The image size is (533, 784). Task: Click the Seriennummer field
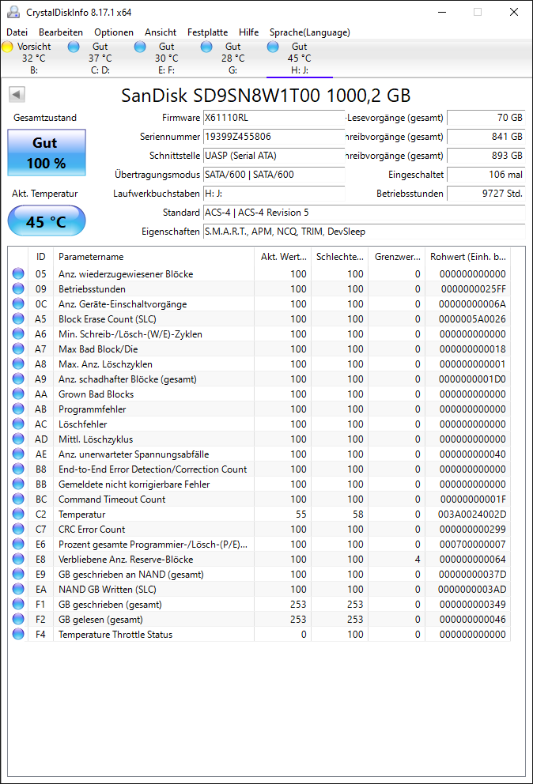click(x=274, y=137)
